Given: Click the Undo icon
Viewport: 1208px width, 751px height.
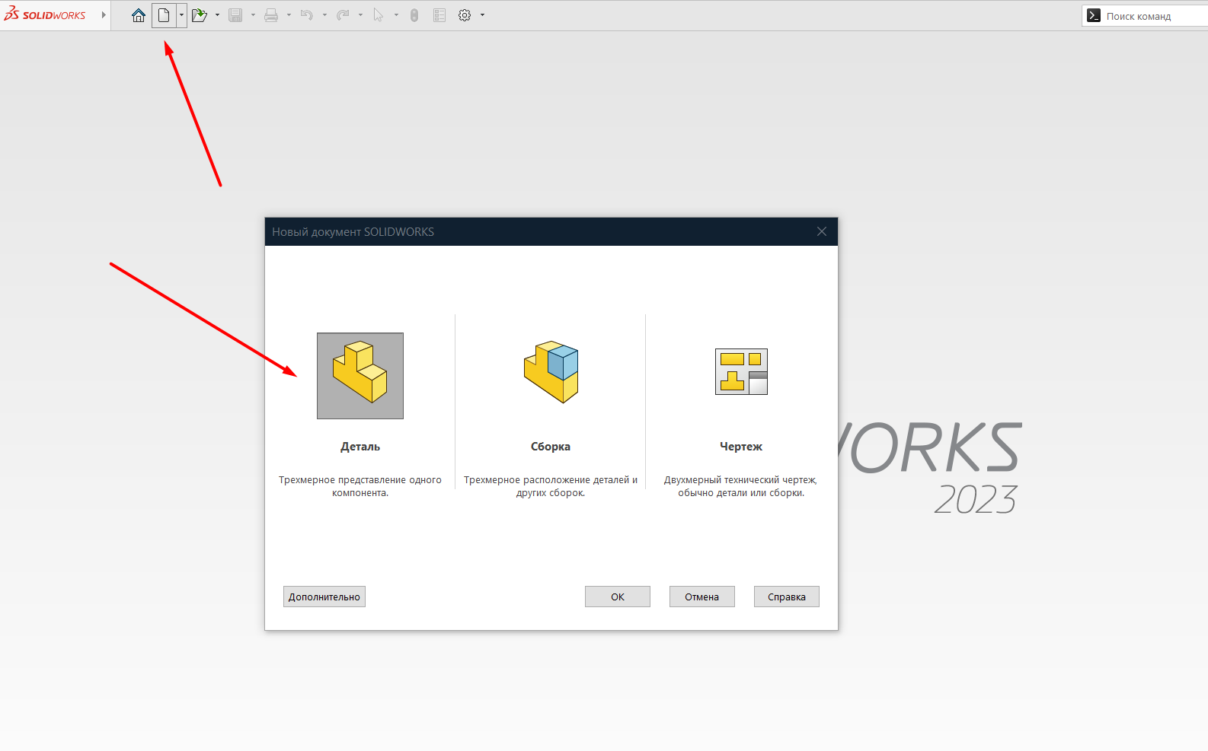Looking at the screenshot, I should tap(307, 15).
